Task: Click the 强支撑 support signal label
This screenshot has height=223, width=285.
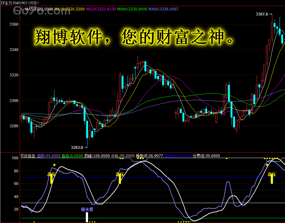Action: 87,209
